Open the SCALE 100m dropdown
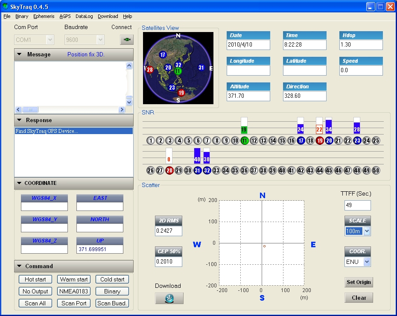 click(x=367, y=231)
